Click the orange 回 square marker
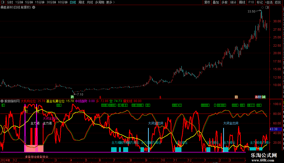This screenshot has width=284, height=163. click(236, 97)
